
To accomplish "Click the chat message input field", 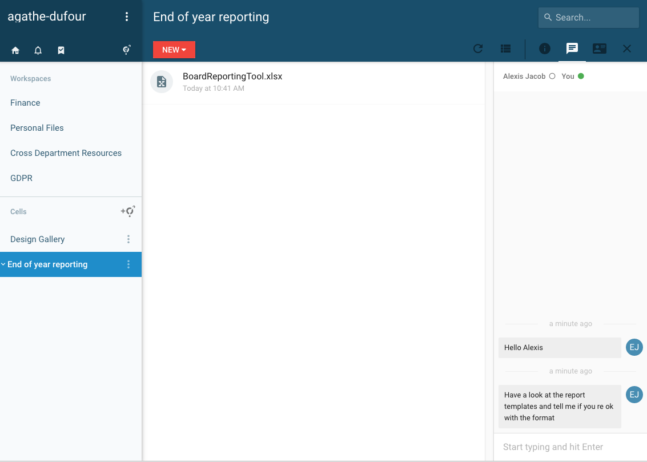I will [570, 447].
